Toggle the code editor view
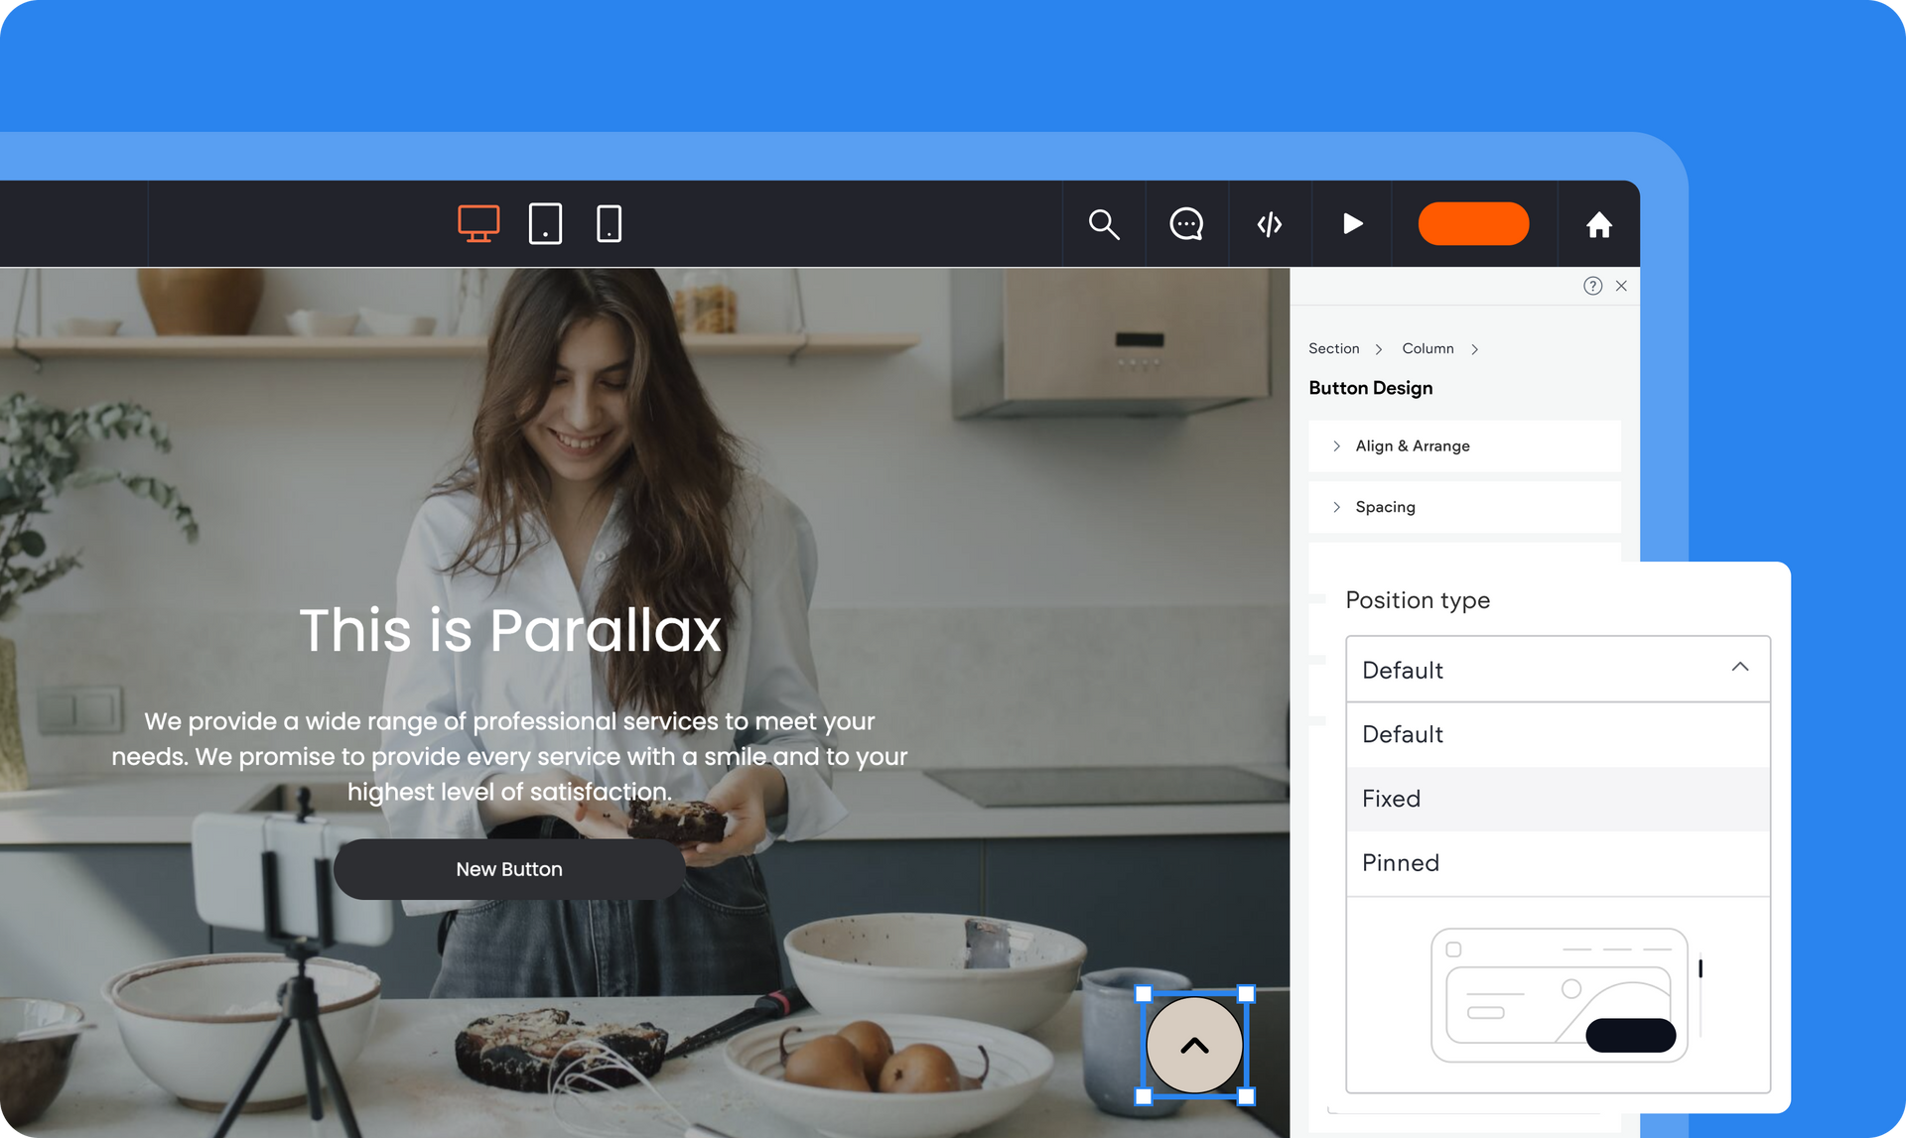Screen dimensions: 1906x1138 point(1269,223)
